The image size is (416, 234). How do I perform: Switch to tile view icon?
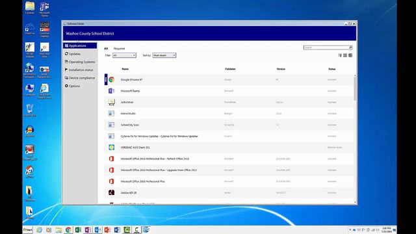point(350,55)
